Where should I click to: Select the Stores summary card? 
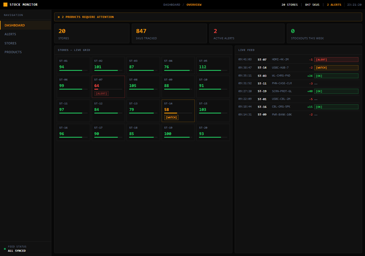(x=92, y=33)
